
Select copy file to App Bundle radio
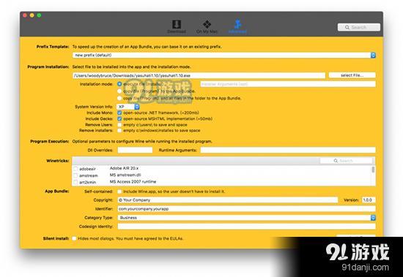[x=119, y=91]
